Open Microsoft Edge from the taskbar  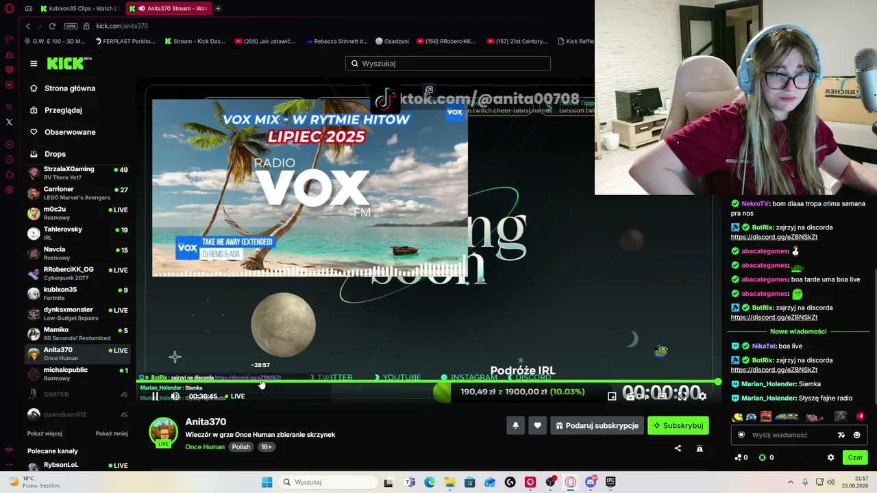430,482
